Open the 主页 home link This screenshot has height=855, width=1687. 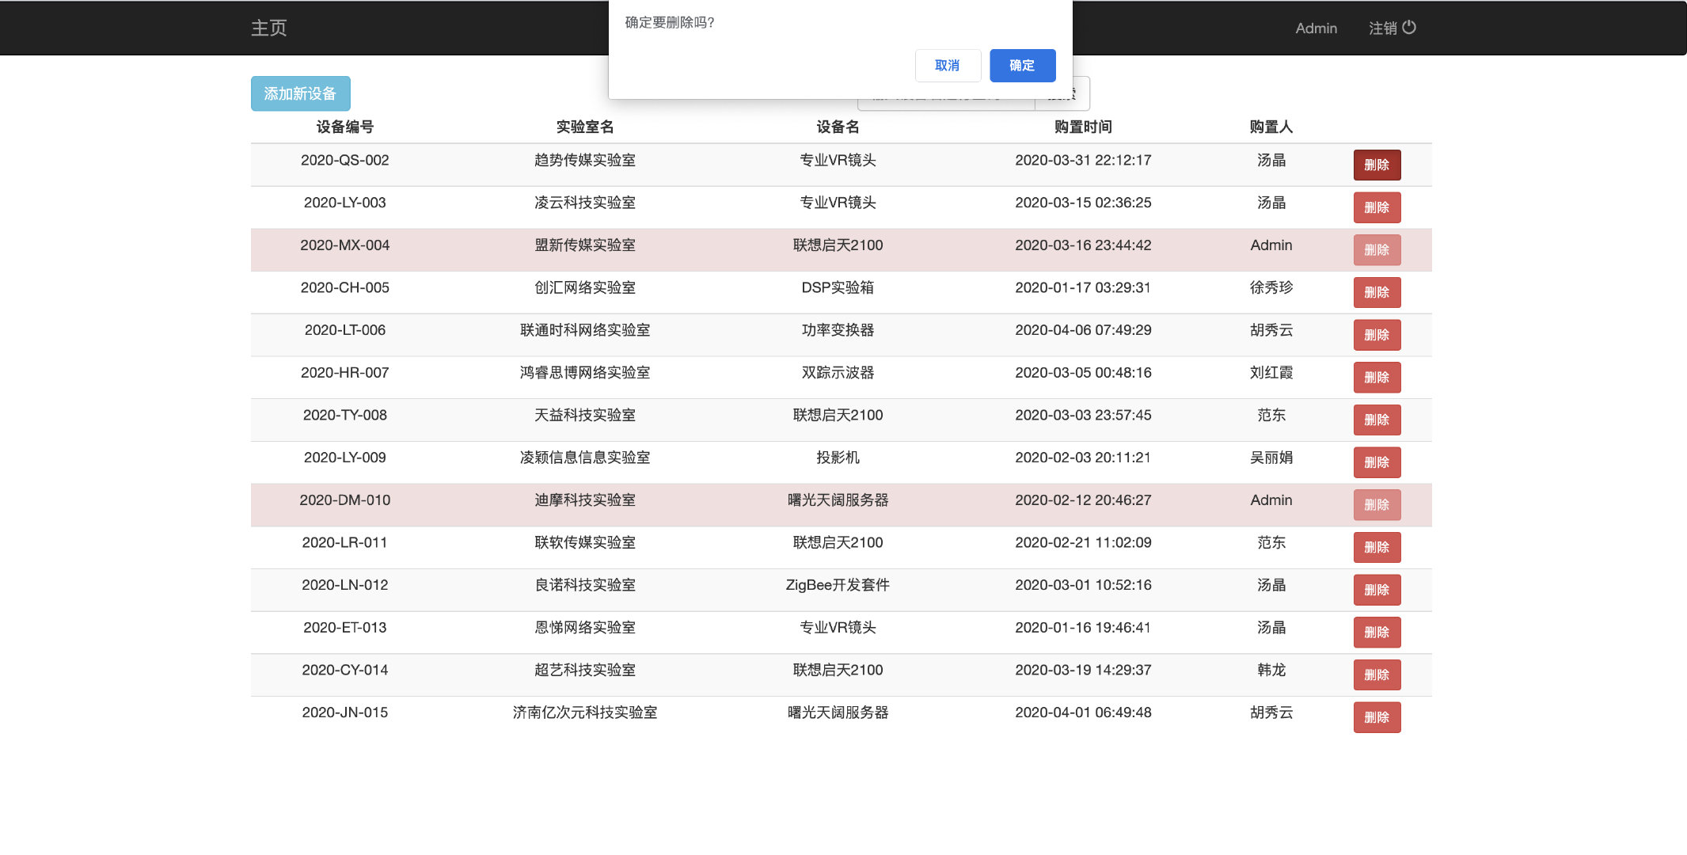(x=268, y=28)
